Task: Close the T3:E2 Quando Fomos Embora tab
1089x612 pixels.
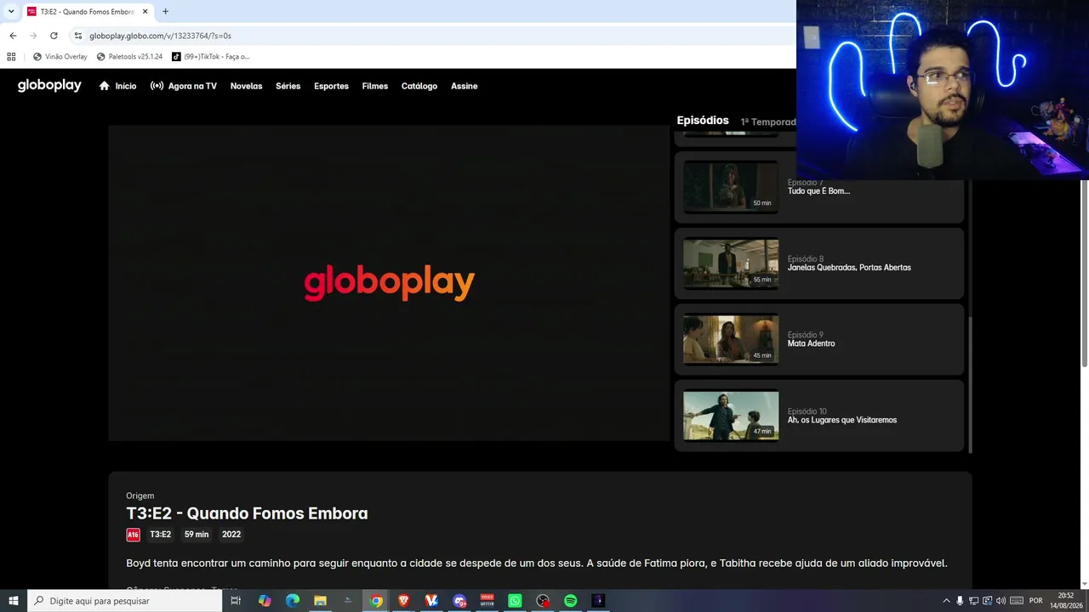Action: tap(145, 12)
